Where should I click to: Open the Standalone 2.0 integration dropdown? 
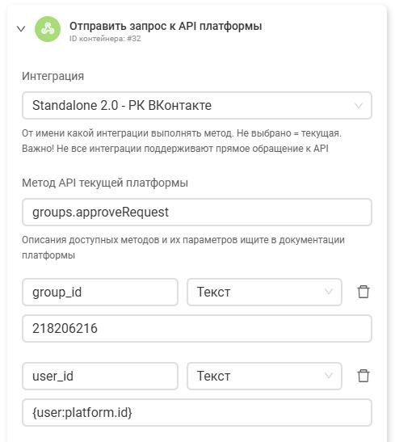(197, 105)
